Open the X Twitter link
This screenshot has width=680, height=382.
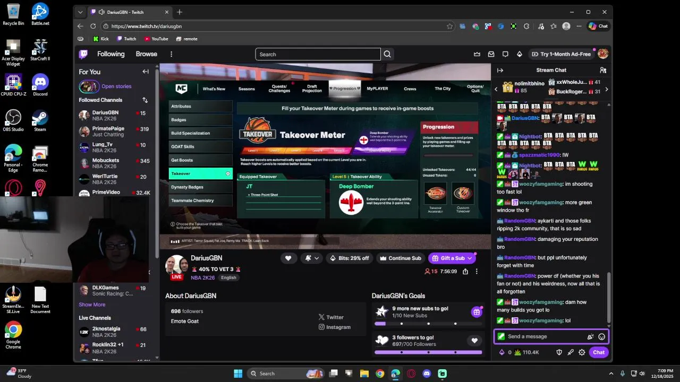(331, 317)
